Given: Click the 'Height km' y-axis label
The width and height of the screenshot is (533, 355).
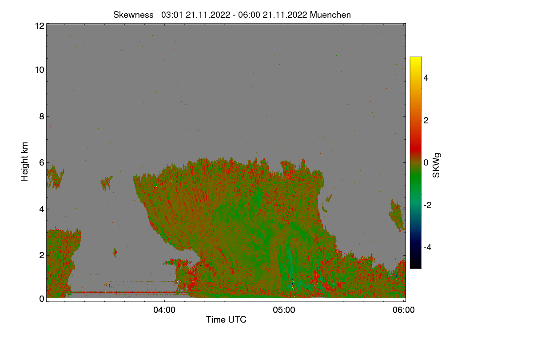Looking at the screenshot, I should click(x=25, y=162).
